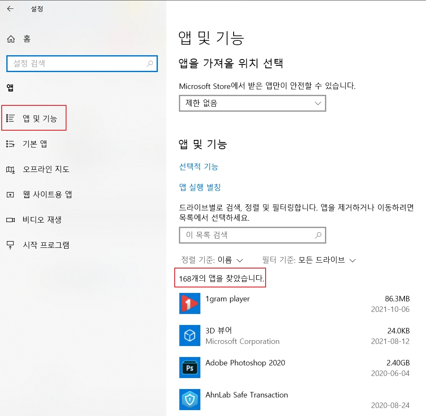The image size is (426, 416).
Task: Click the 1gram player app icon
Action: [189, 303]
